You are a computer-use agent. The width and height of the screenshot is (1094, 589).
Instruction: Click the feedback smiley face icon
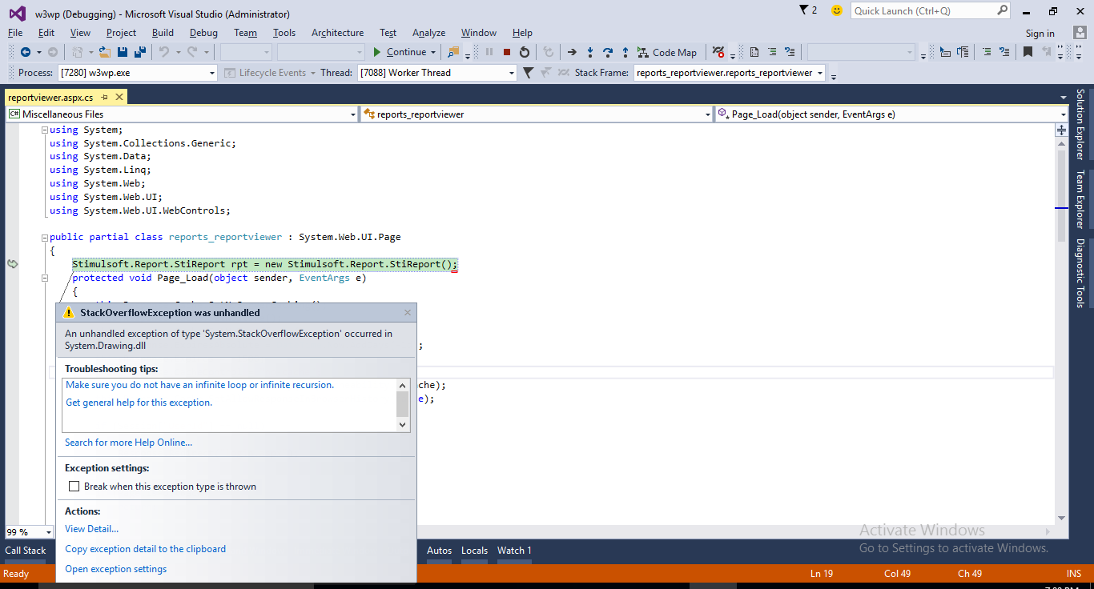click(837, 10)
